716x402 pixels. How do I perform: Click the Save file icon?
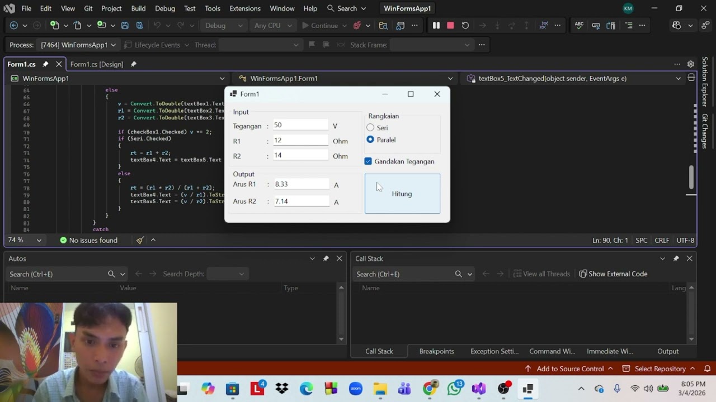click(x=125, y=26)
